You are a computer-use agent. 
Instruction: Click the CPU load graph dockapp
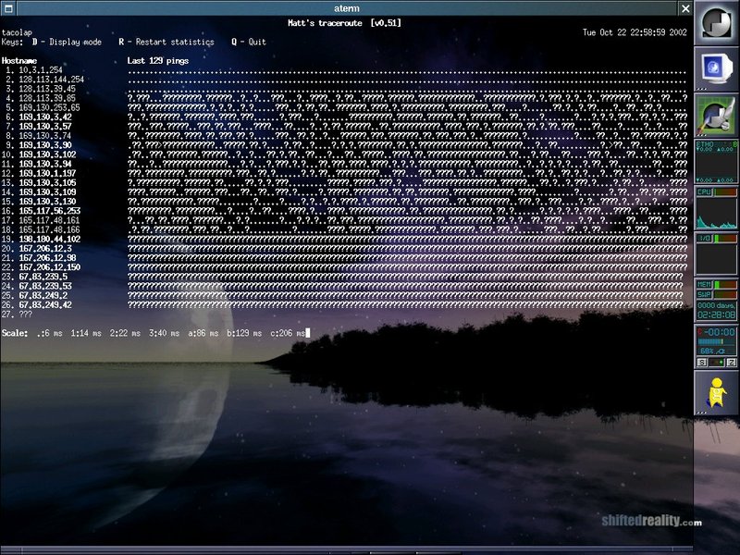coord(716,207)
